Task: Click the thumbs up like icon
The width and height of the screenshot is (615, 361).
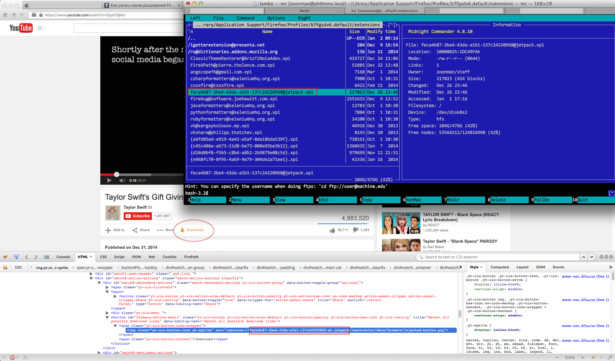Action: [x=332, y=230]
